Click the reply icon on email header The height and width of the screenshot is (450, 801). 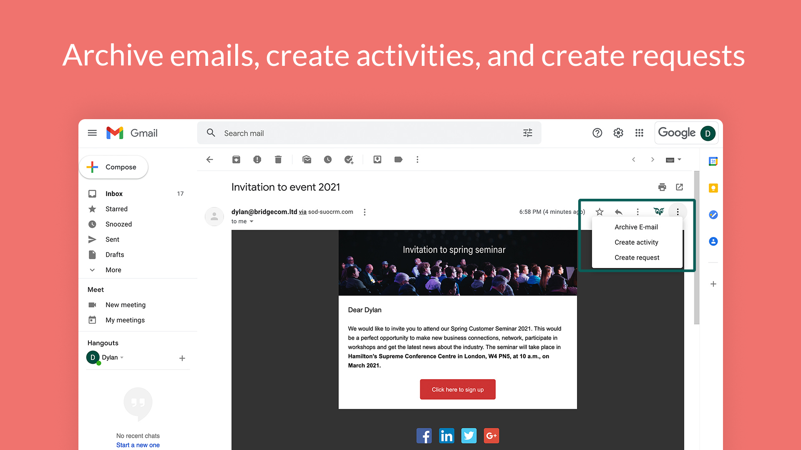coord(617,211)
